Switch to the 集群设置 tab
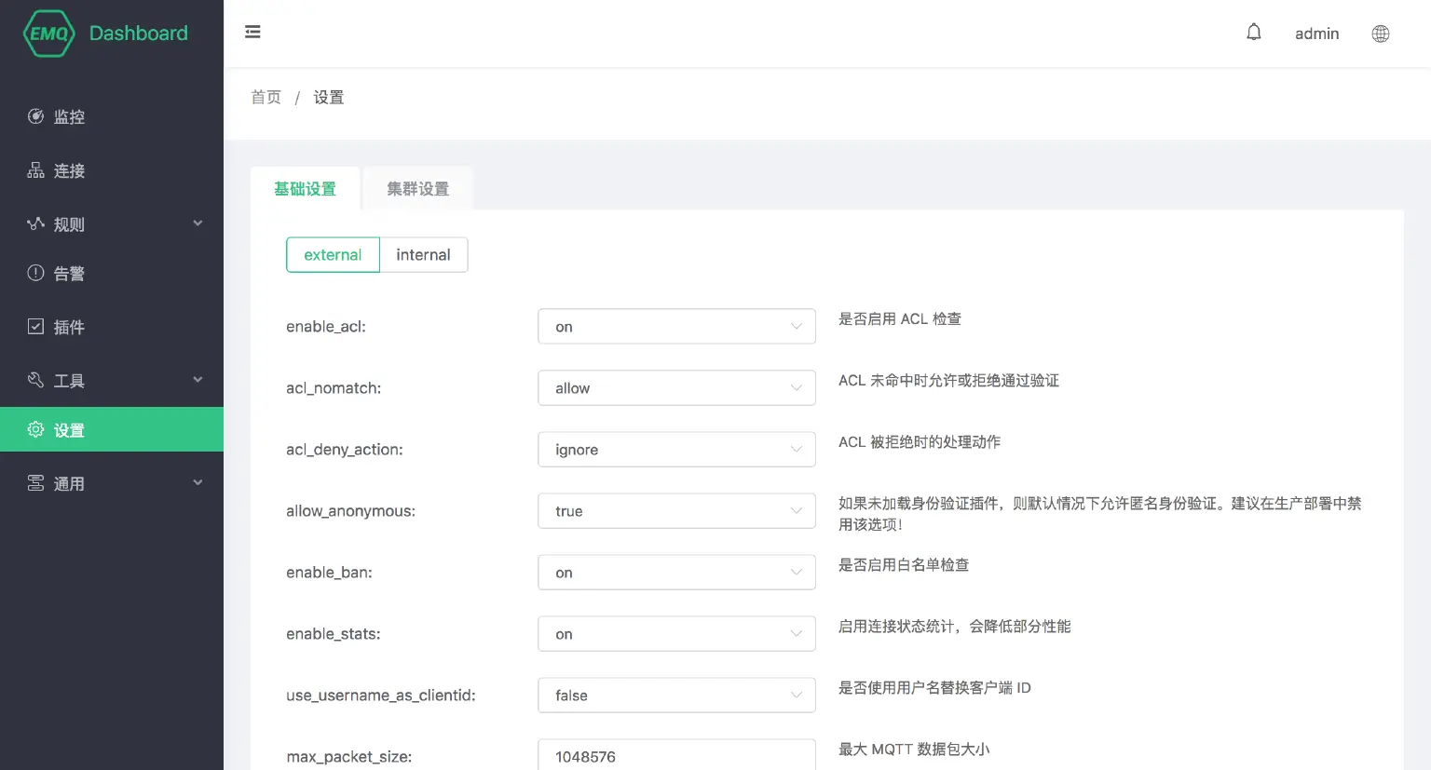Image resolution: width=1431 pixels, height=770 pixels. click(x=417, y=189)
